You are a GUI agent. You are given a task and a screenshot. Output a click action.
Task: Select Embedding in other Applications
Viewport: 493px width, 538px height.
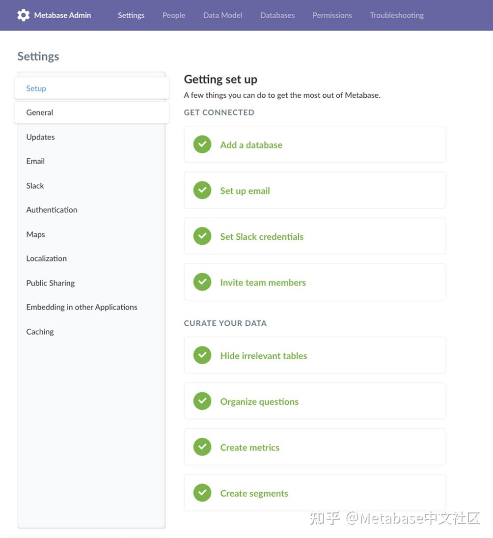click(82, 307)
